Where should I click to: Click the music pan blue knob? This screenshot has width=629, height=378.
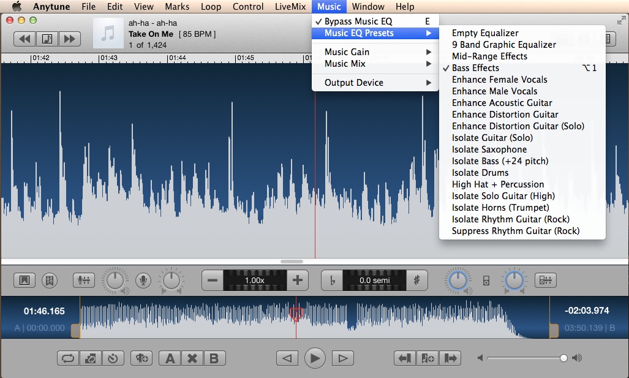point(514,280)
